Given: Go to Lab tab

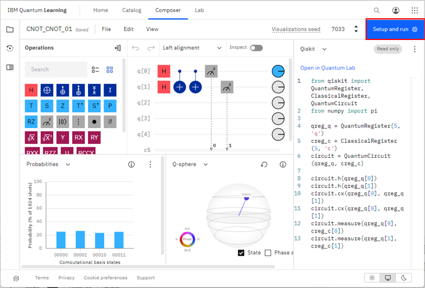Looking at the screenshot, I should pos(199,10).
